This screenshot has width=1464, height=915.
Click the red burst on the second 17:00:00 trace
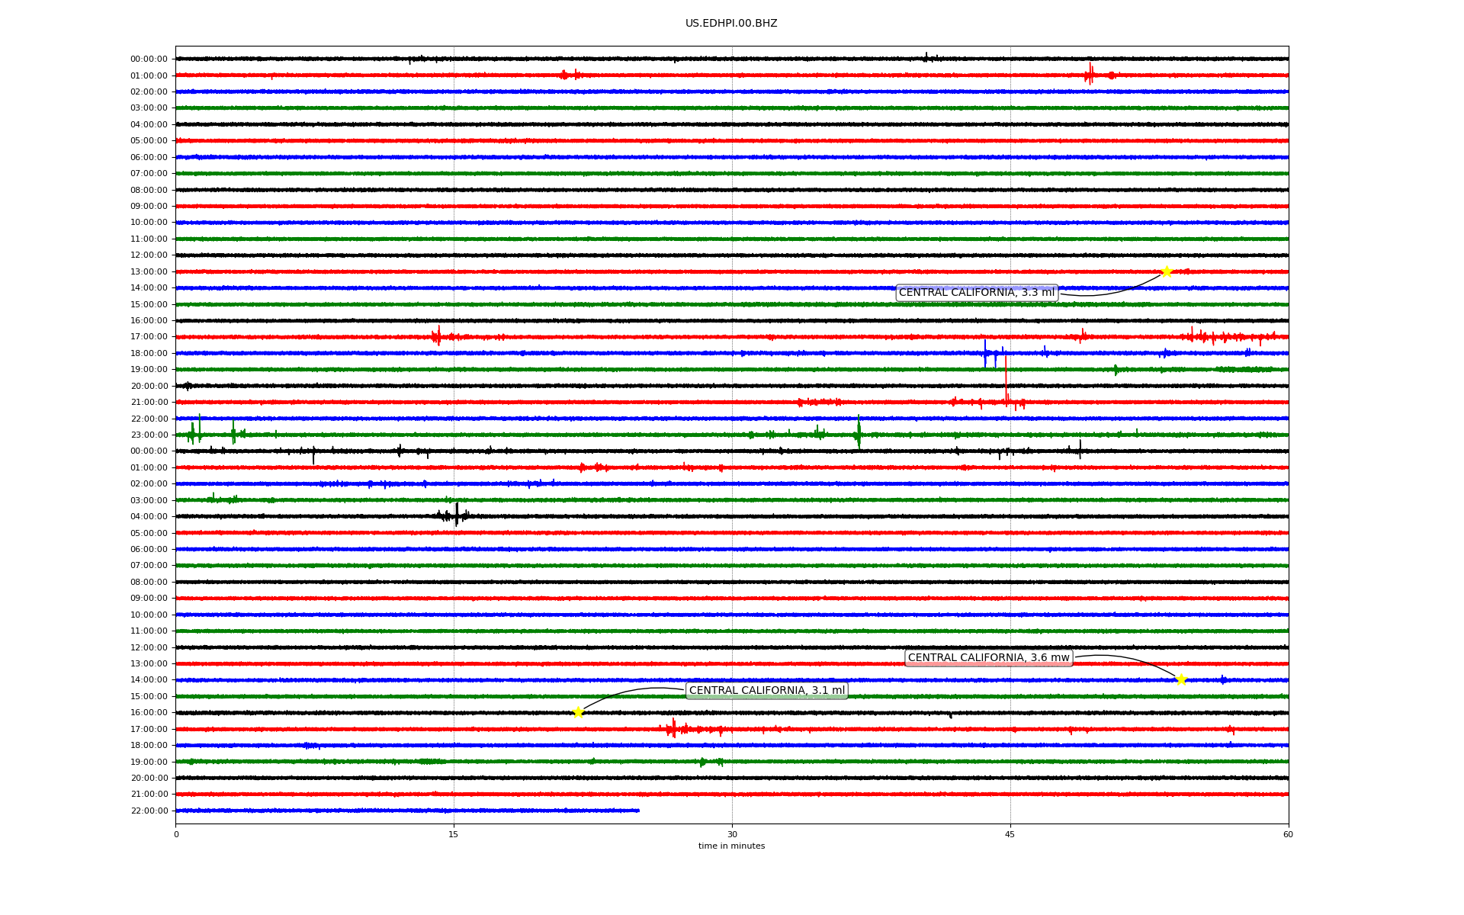tap(673, 729)
